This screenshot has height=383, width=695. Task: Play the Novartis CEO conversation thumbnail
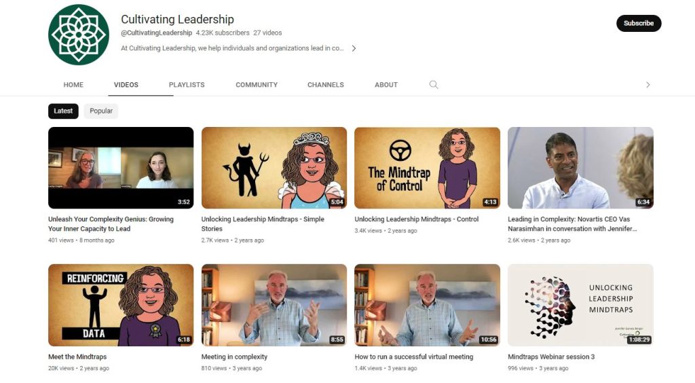[580, 168]
